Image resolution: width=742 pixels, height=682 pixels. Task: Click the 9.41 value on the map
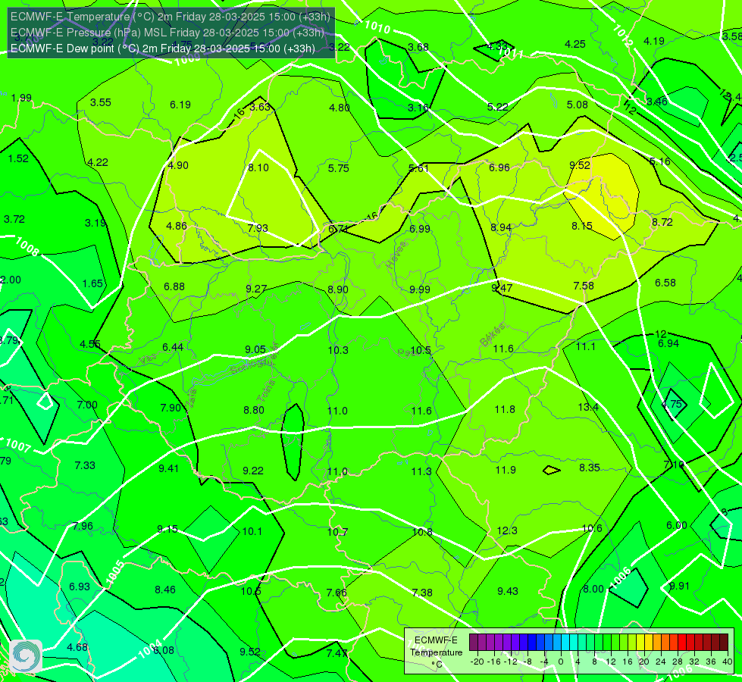[x=168, y=468]
